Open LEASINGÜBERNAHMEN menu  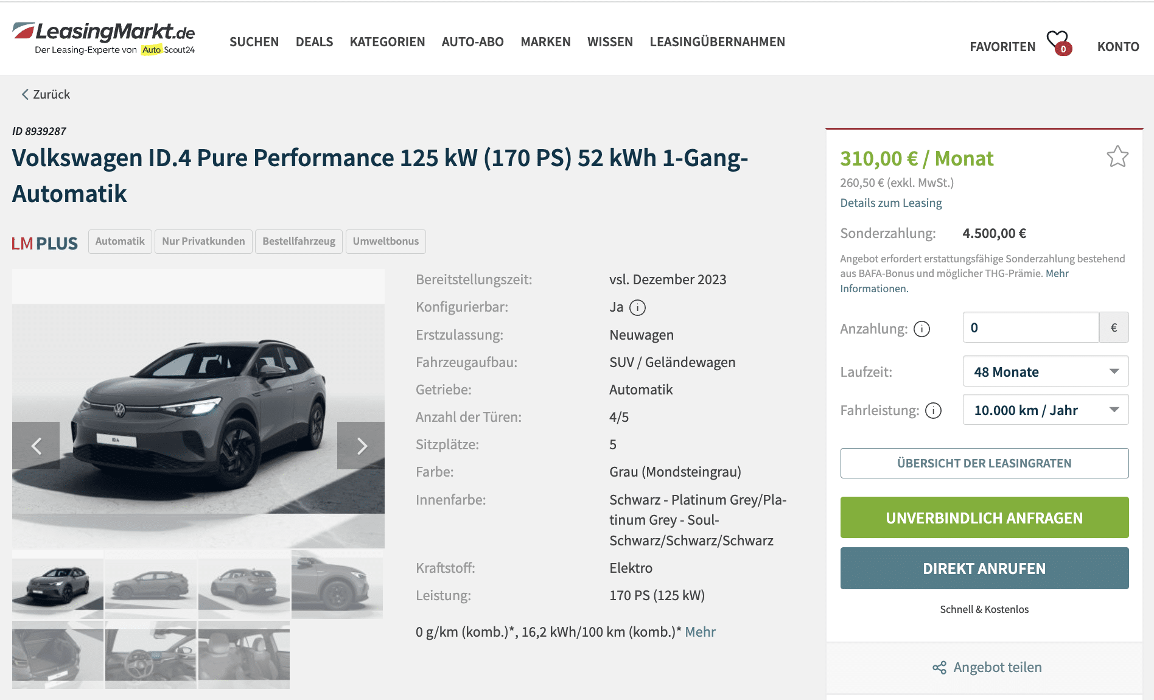point(717,42)
